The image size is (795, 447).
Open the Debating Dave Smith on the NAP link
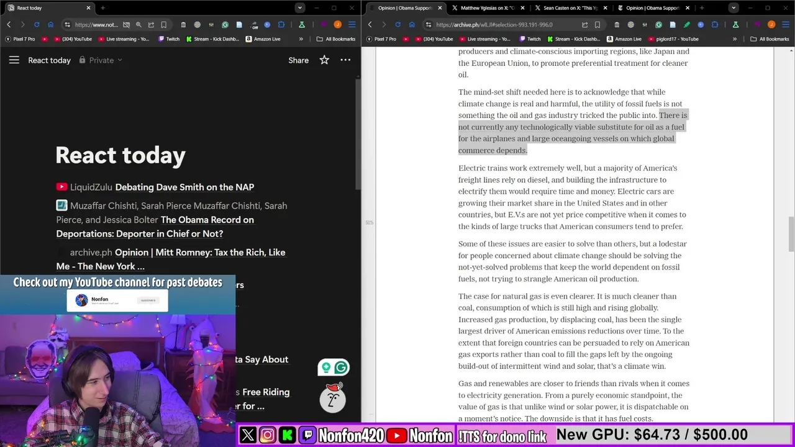coord(184,187)
